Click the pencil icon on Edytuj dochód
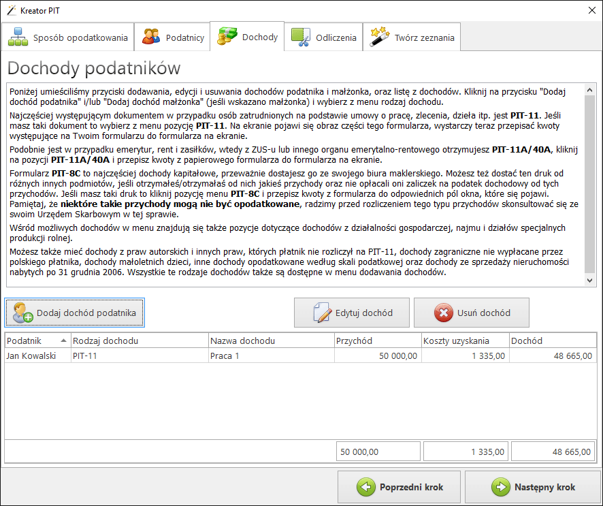This screenshot has width=603, height=506. coord(321,313)
